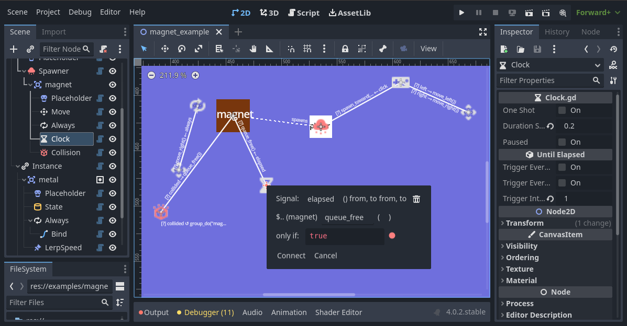Delete the signal connection using trash icon
This screenshot has height=326, width=627.
[x=416, y=199]
